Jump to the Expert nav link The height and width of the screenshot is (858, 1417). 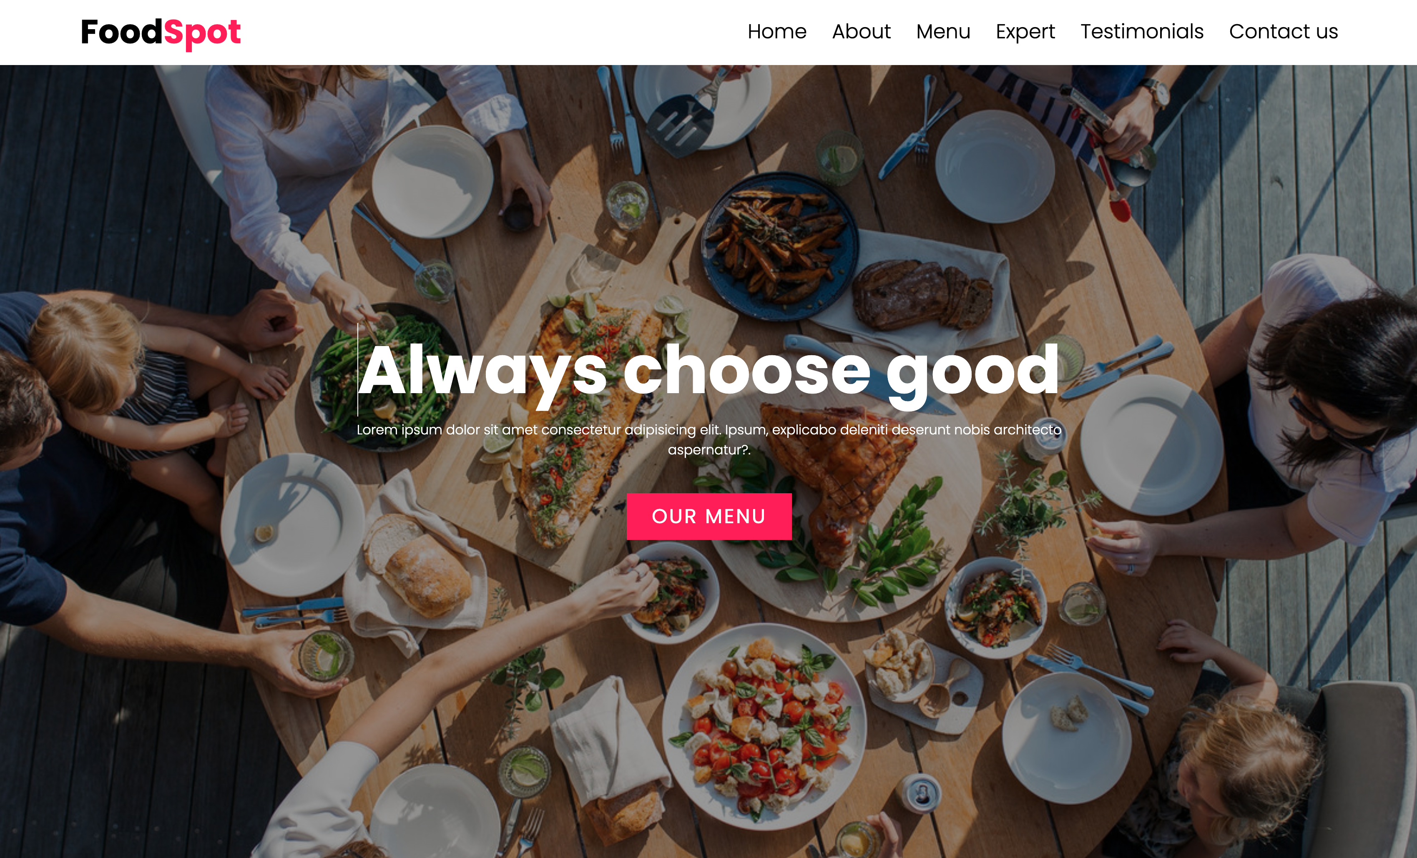coord(1025,32)
